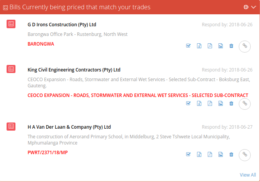Download PDF for BARONGWA bill
Screen dimensions: 260x182
(210, 46)
